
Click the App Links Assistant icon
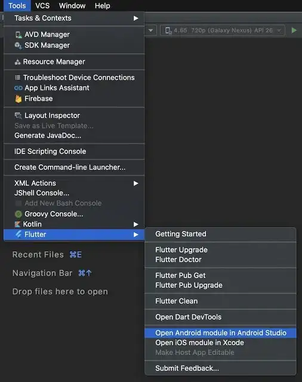tap(19, 88)
